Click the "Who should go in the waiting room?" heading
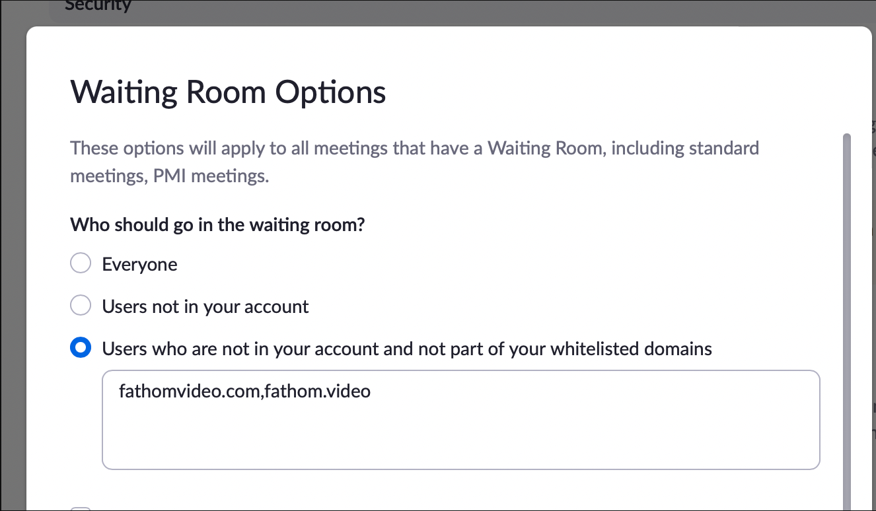The width and height of the screenshot is (876, 511). [217, 224]
